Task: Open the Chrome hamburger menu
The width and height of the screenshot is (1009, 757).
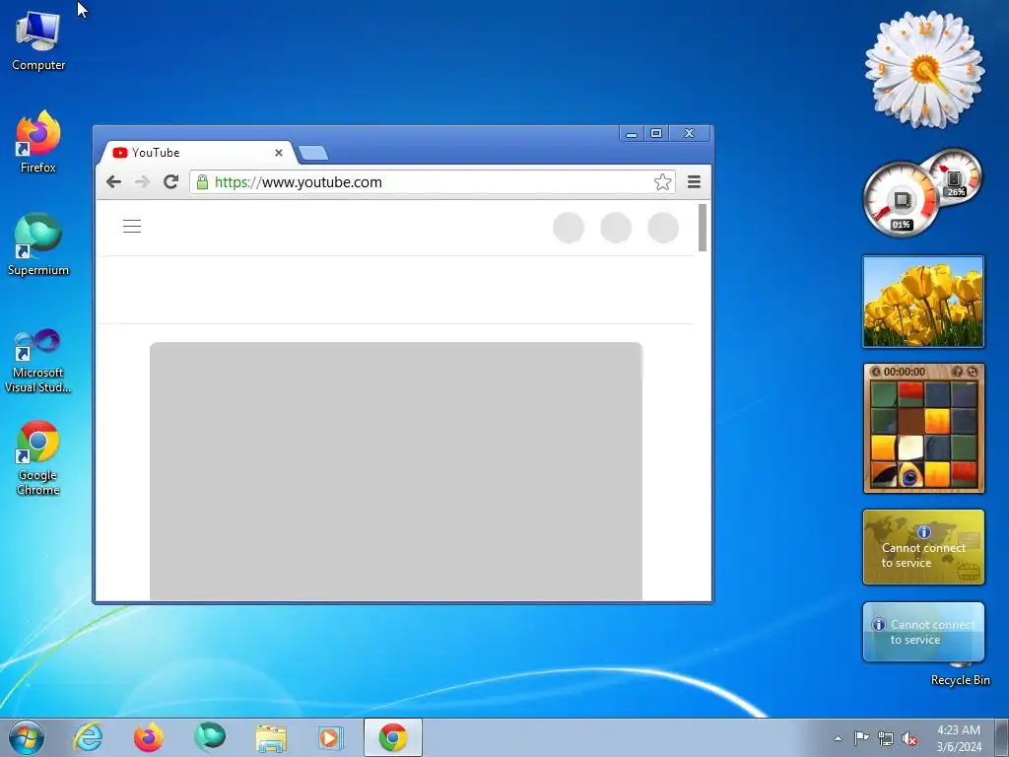Action: point(694,182)
